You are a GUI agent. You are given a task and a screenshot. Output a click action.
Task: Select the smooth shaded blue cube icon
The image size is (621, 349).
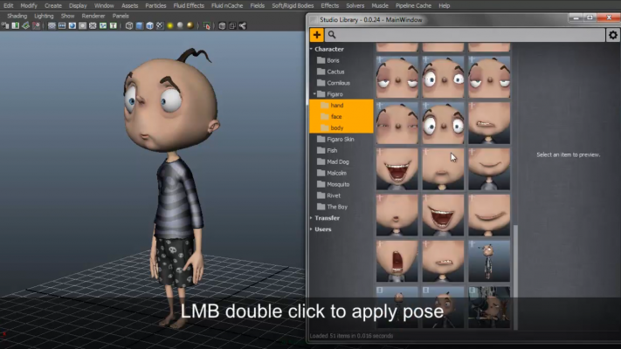141,26
